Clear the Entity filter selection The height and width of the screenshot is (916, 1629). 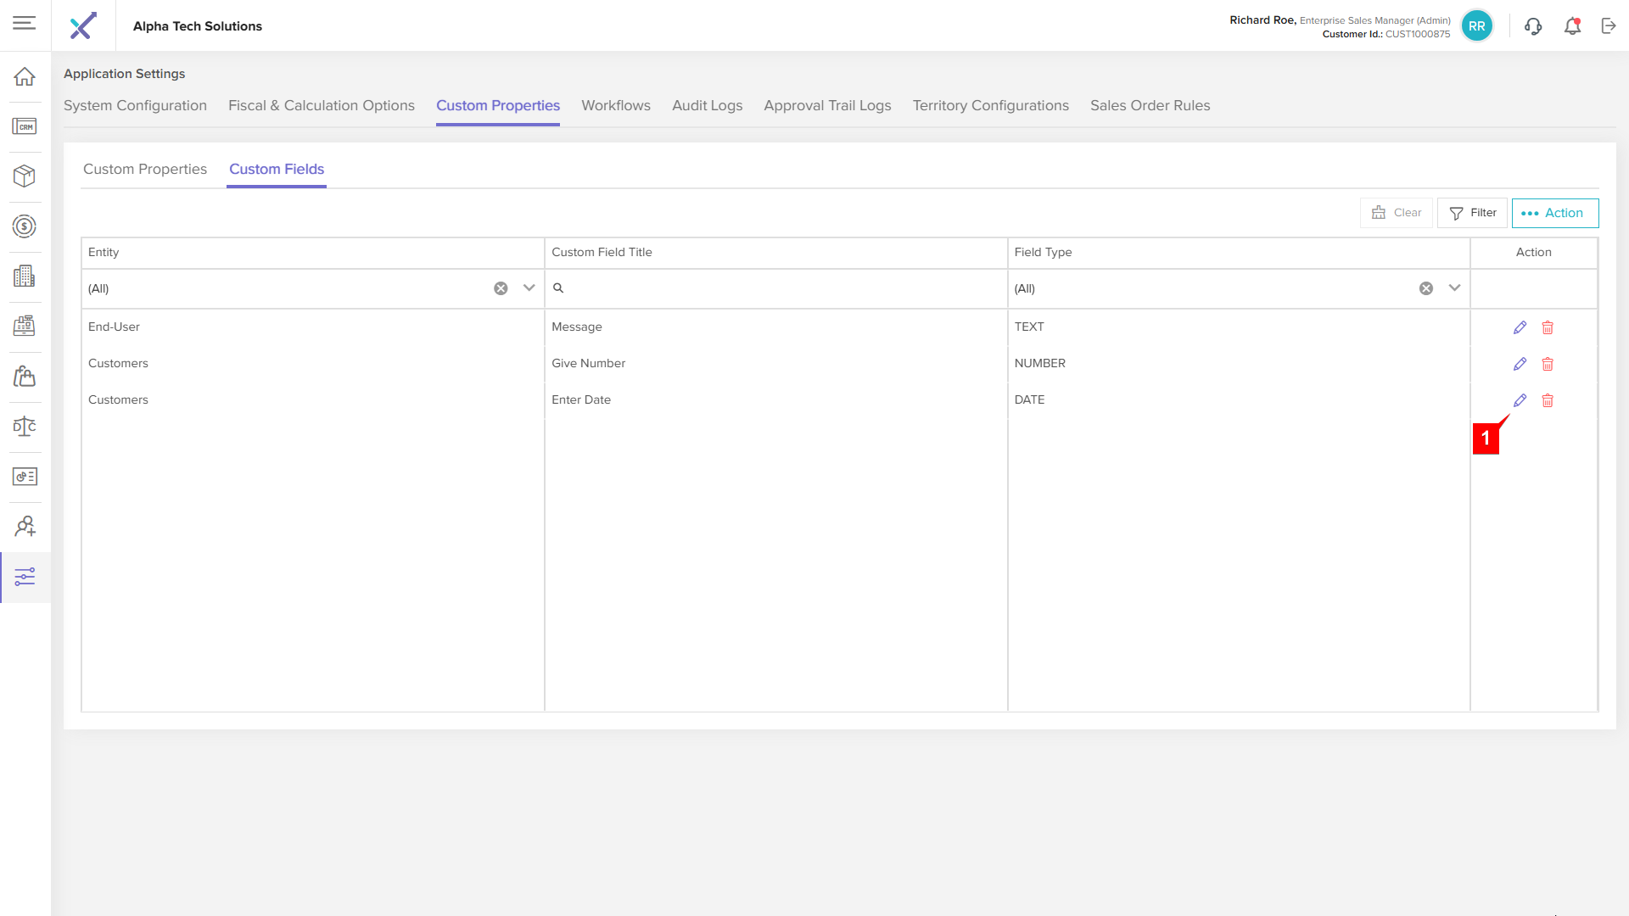501,288
